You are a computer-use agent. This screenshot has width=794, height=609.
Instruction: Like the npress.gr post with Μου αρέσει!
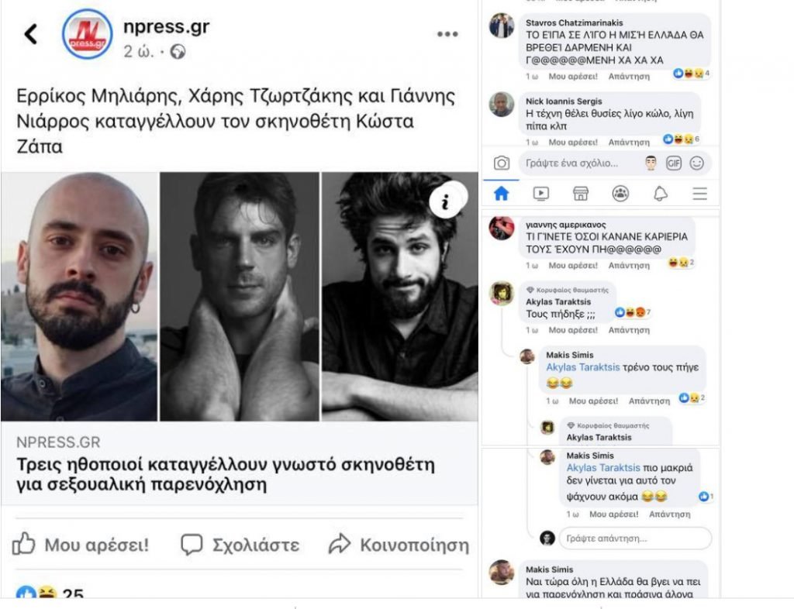click(81, 545)
